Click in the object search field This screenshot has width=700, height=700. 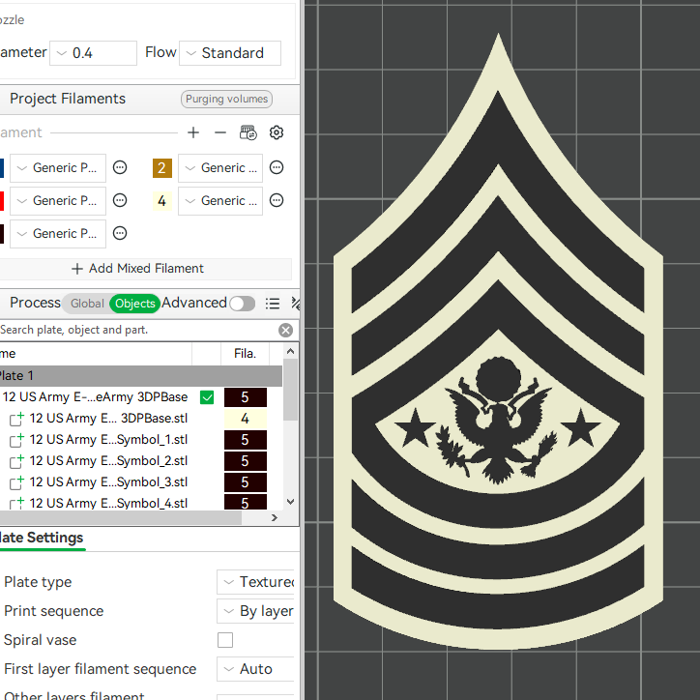pyautogui.click(x=136, y=331)
